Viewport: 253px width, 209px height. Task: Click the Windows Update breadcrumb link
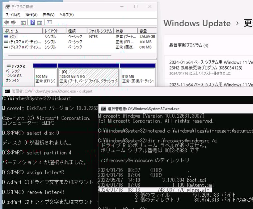tap(197, 23)
